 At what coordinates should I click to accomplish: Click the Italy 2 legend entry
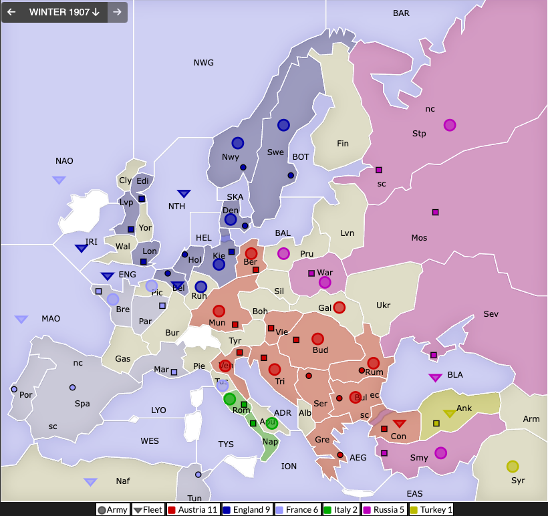[x=341, y=510]
